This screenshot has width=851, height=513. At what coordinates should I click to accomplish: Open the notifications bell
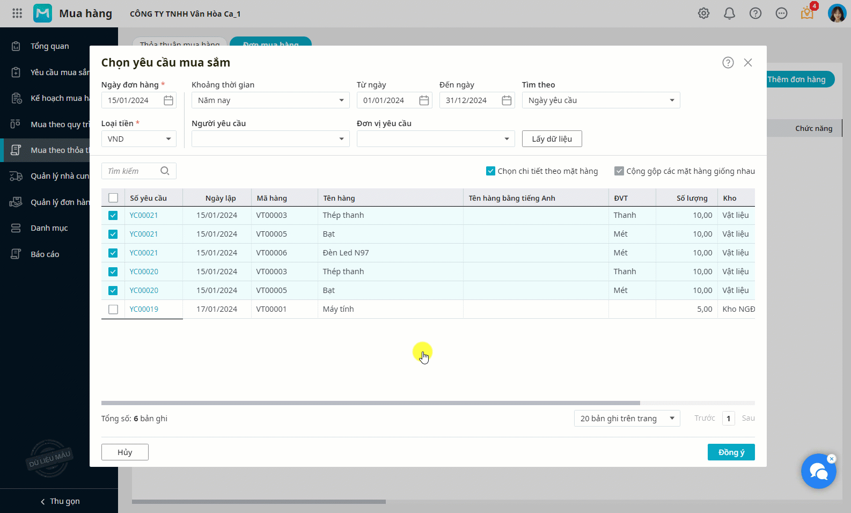729,13
